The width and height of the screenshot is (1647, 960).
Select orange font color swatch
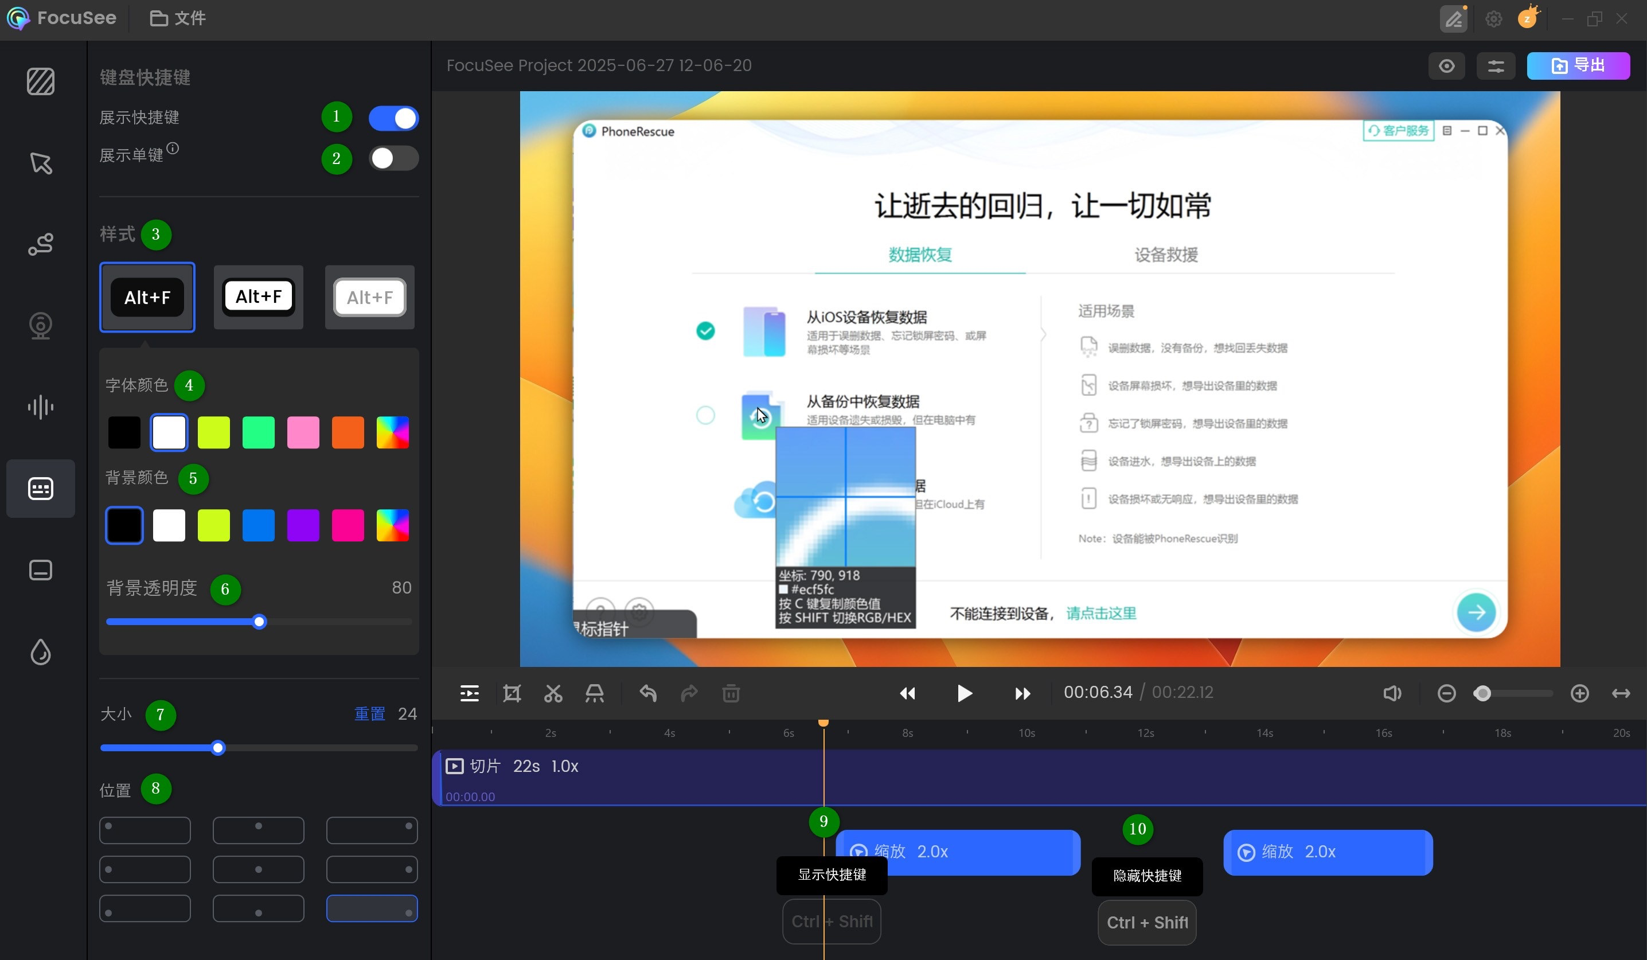click(x=348, y=432)
